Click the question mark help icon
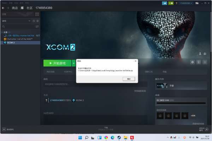This screenshot has height=141, width=212. point(176,3)
